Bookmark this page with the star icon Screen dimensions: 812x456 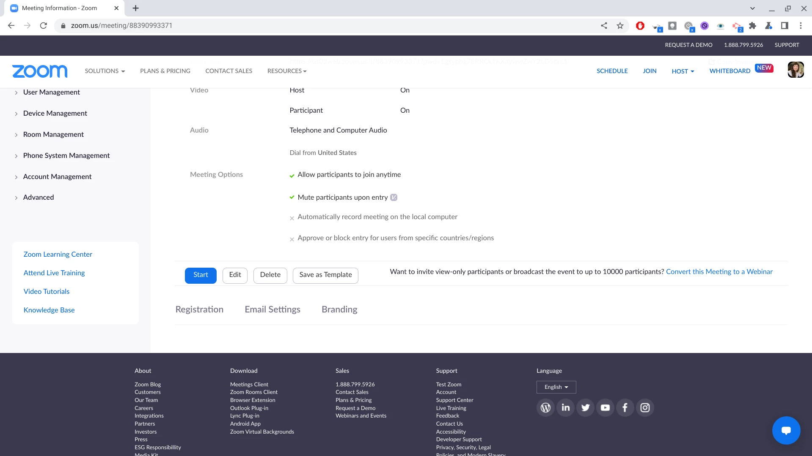click(620, 26)
